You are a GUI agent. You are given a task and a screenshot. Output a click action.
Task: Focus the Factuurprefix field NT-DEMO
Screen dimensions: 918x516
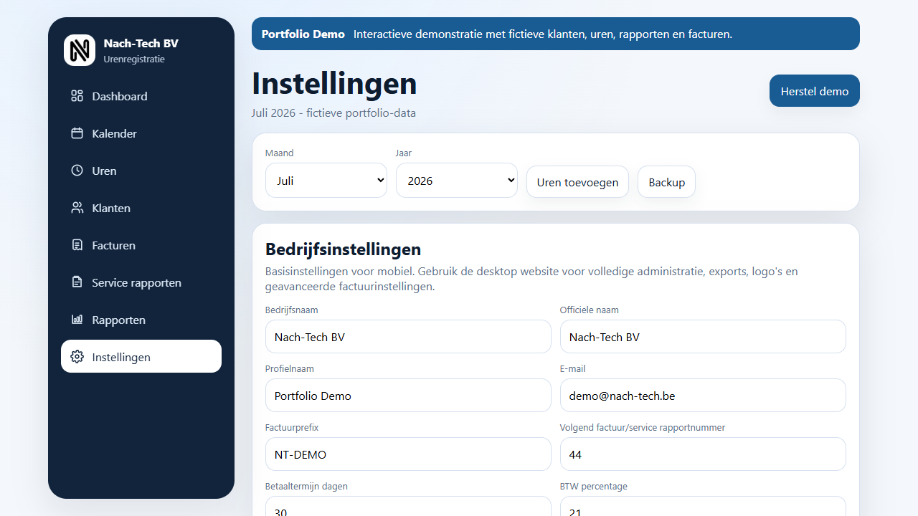tap(408, 454)
